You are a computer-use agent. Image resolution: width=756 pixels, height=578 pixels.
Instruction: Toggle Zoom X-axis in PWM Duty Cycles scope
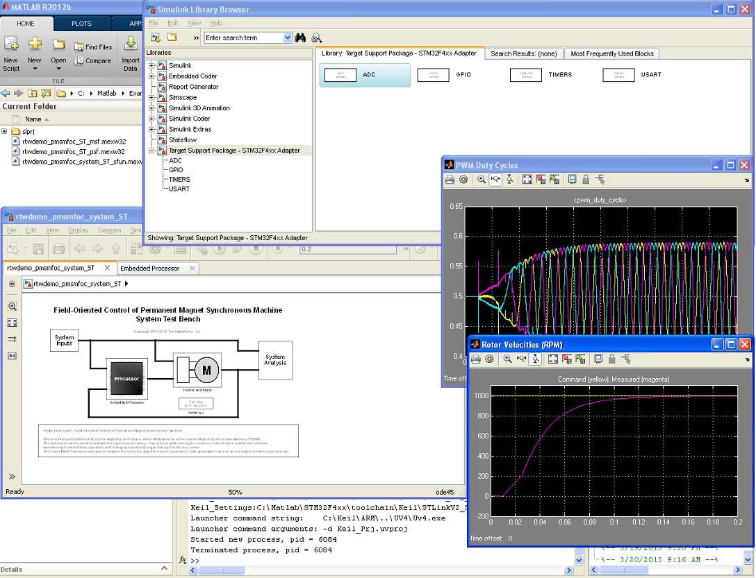pos(495,180)
